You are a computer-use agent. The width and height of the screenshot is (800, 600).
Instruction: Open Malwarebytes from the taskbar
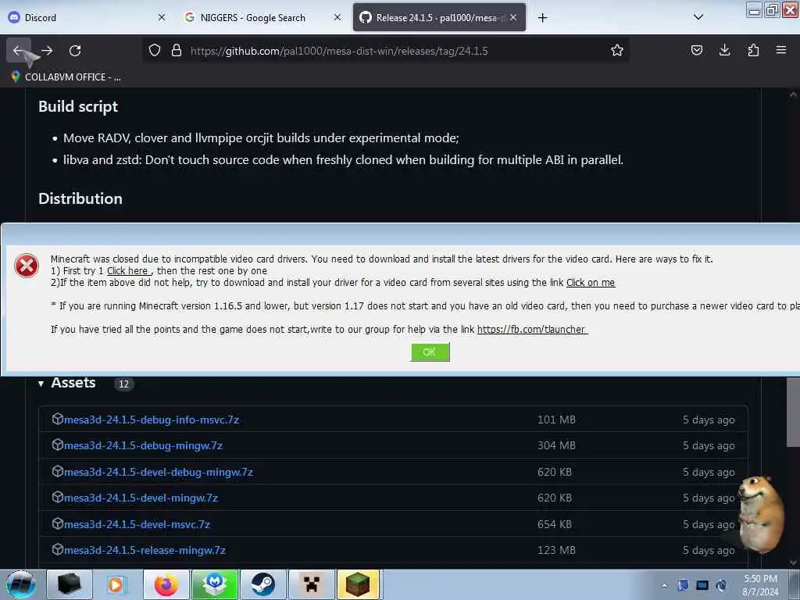pos(214,584)
